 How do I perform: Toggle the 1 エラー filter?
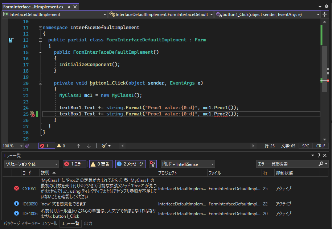pos(74,164)
